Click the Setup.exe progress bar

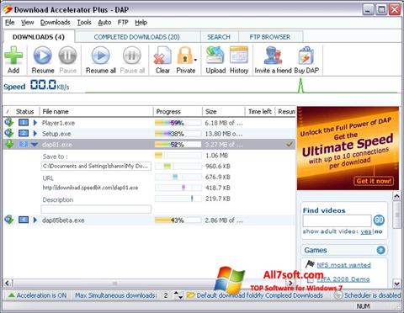point(178,134)
